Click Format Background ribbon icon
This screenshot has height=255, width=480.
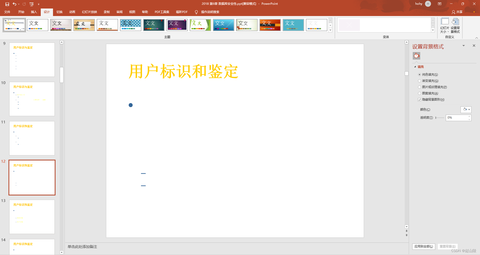click(x=455, y=22)
